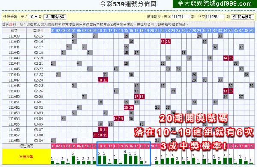Click the draw date column header

click(39, 31)
